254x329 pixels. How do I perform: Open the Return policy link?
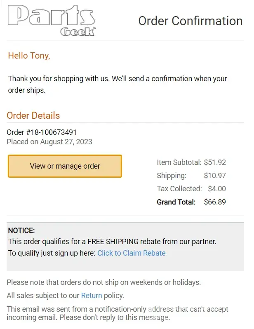92,296
